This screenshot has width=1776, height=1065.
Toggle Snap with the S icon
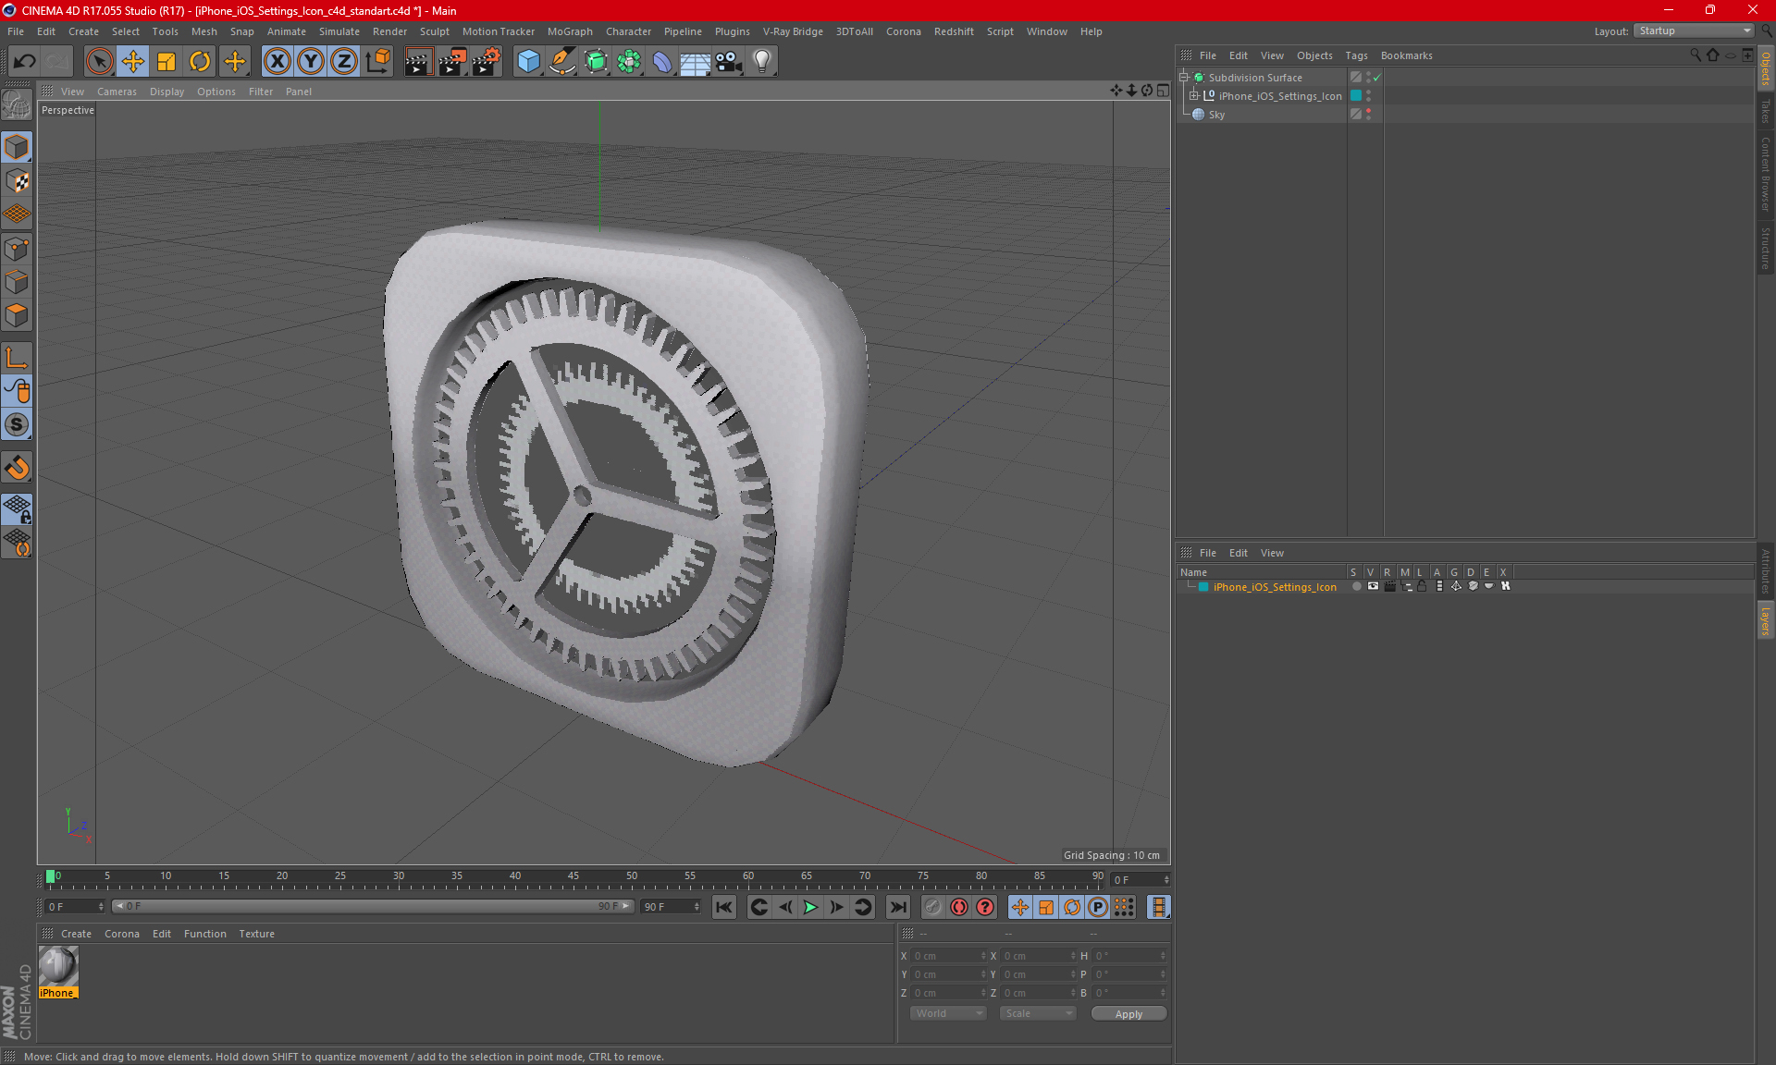(17, 424)
